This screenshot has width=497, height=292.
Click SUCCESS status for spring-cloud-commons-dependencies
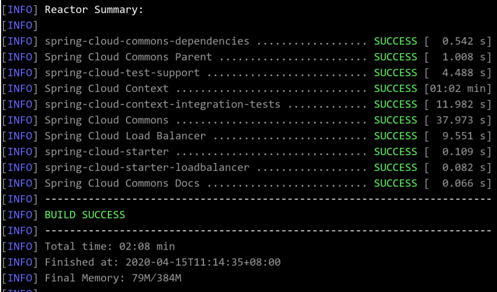click(x=395, y=42)
